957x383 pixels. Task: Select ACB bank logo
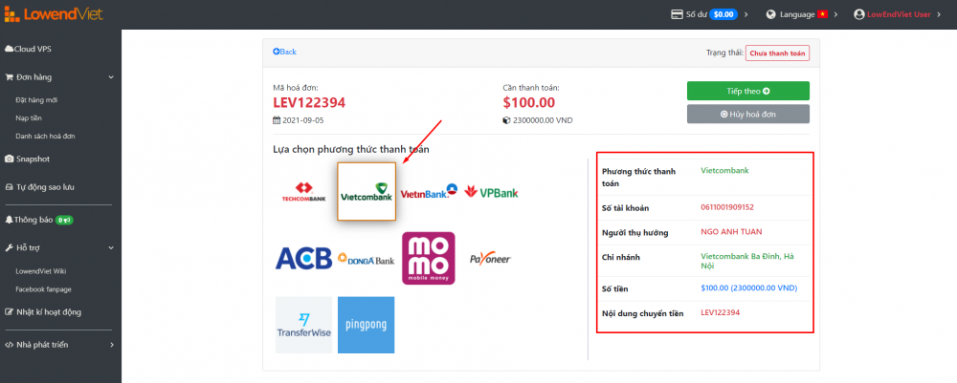tap(303, 258)
